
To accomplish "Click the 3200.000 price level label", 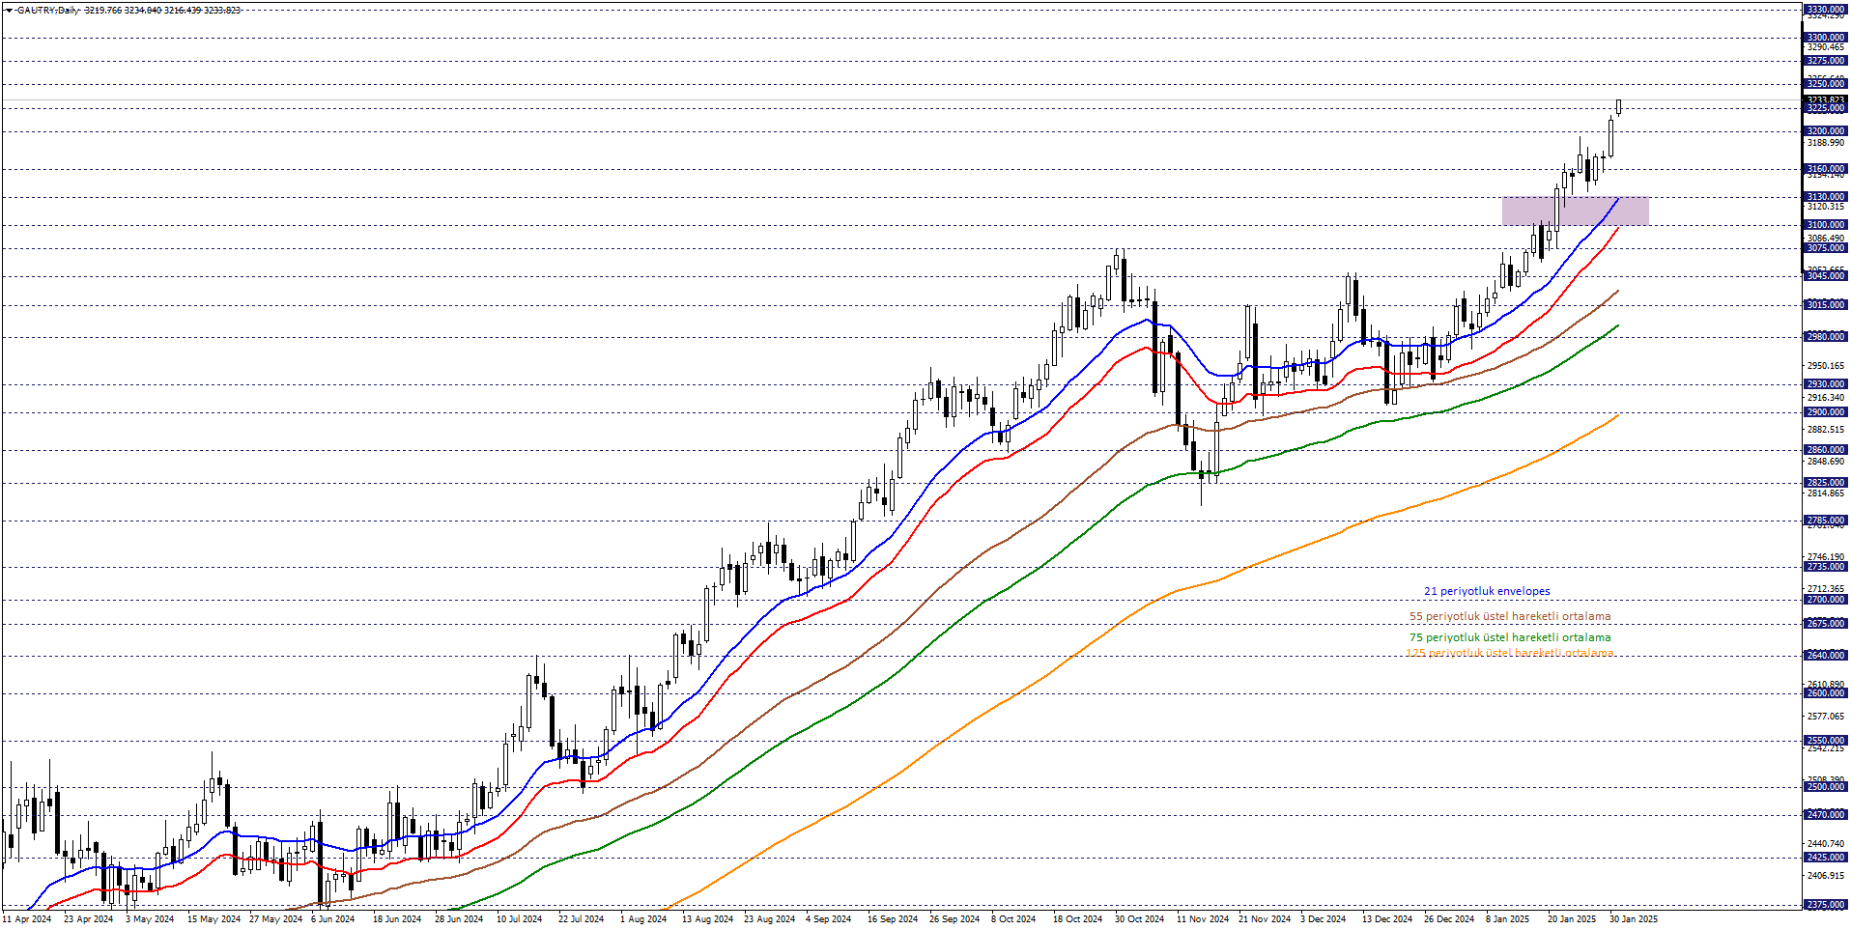I will (1825, 131).
